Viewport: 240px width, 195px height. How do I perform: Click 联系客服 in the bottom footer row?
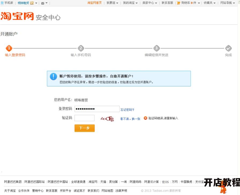point(52,191)
